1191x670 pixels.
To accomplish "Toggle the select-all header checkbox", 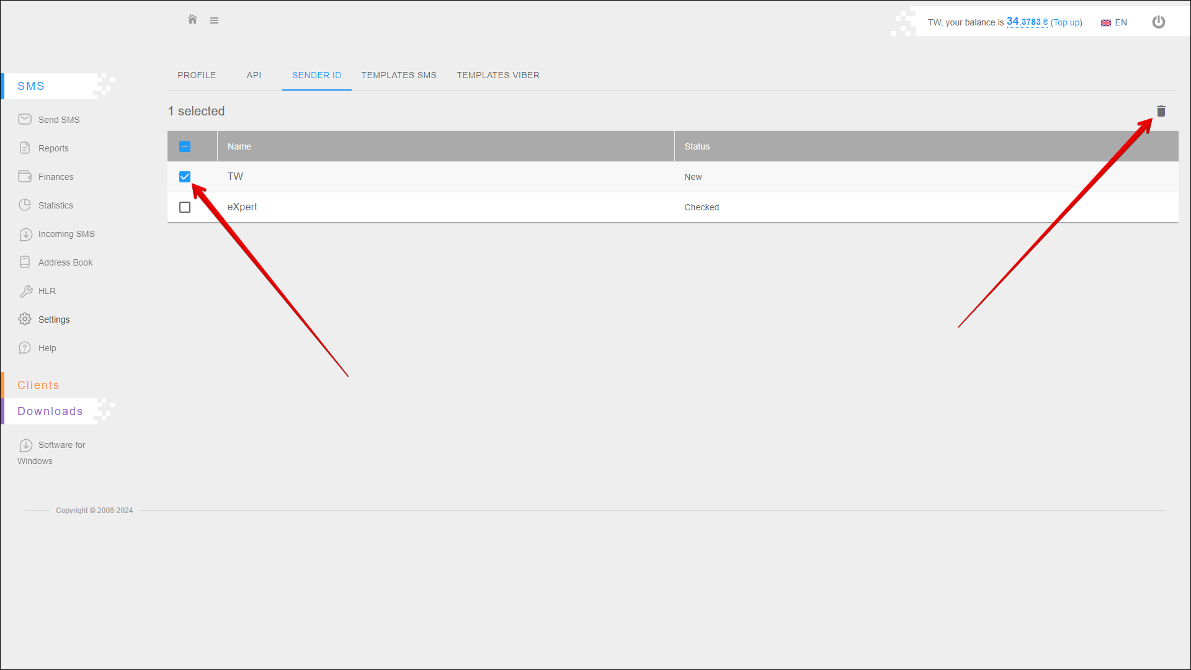I will click(x=185, y=146).
